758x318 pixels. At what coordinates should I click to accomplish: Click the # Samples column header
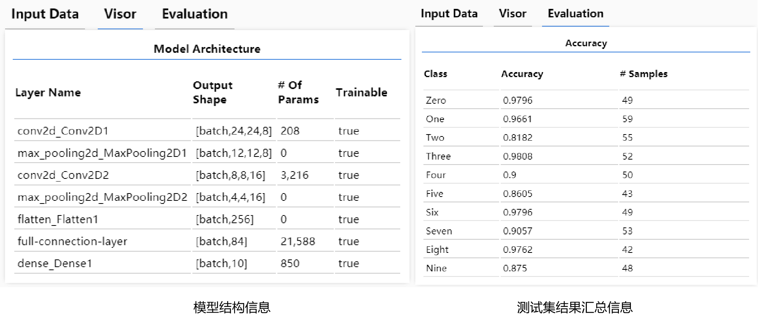tap(644, 74)
